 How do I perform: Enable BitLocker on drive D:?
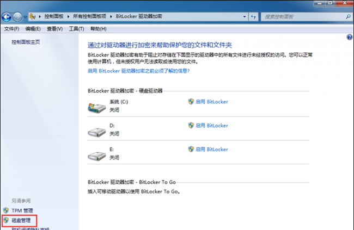(x=212, y=126)
